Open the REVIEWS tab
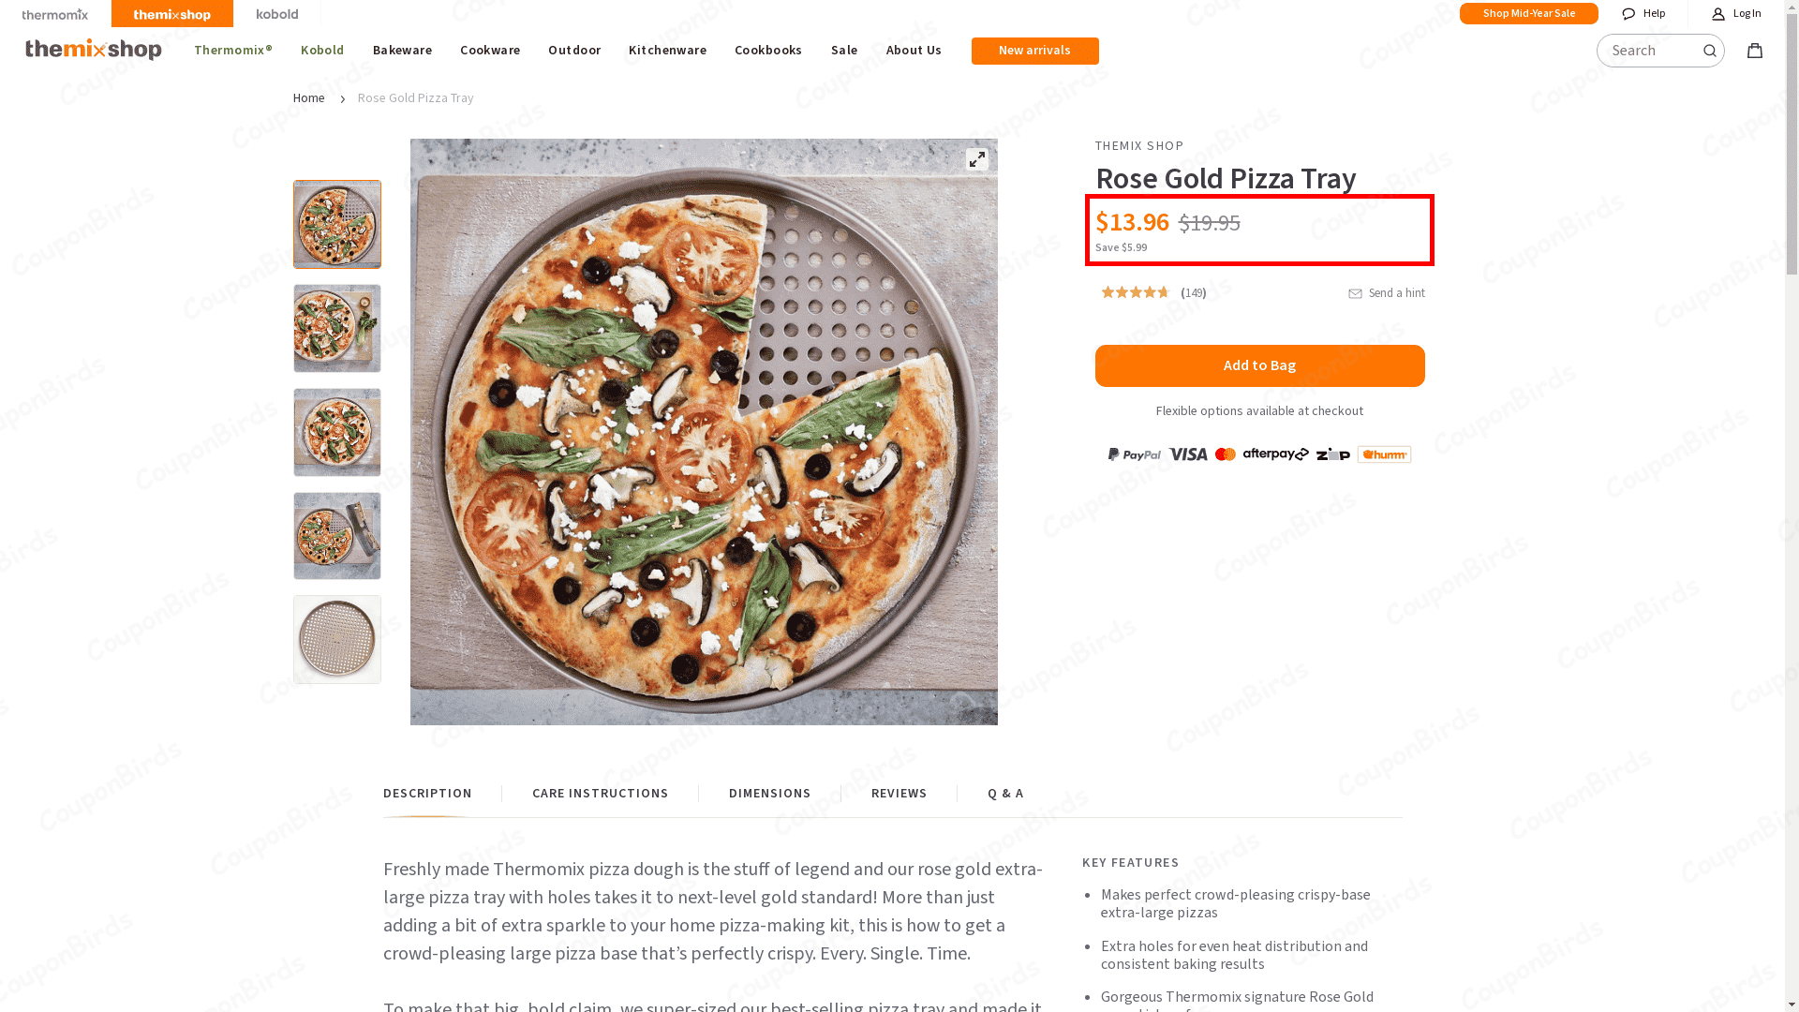Viewport: 1799px width, 1012px height. [899, 793]
